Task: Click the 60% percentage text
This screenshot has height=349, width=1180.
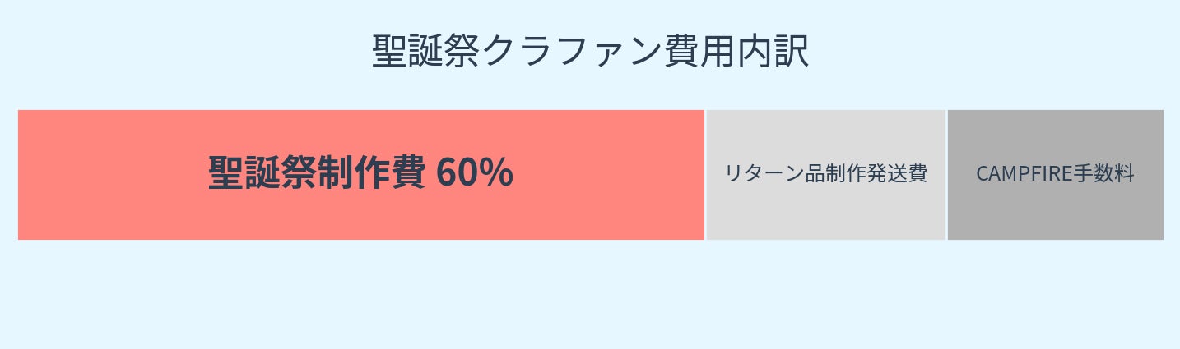Action: pyautogui.click(x=475, y=173)
